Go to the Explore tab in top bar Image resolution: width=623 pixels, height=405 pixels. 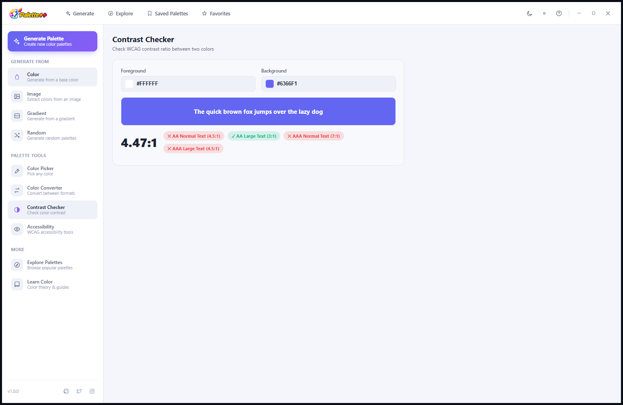120,13
